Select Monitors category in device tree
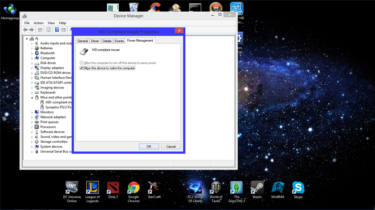This screenshot has width=375, height=210. click(47, 112)
